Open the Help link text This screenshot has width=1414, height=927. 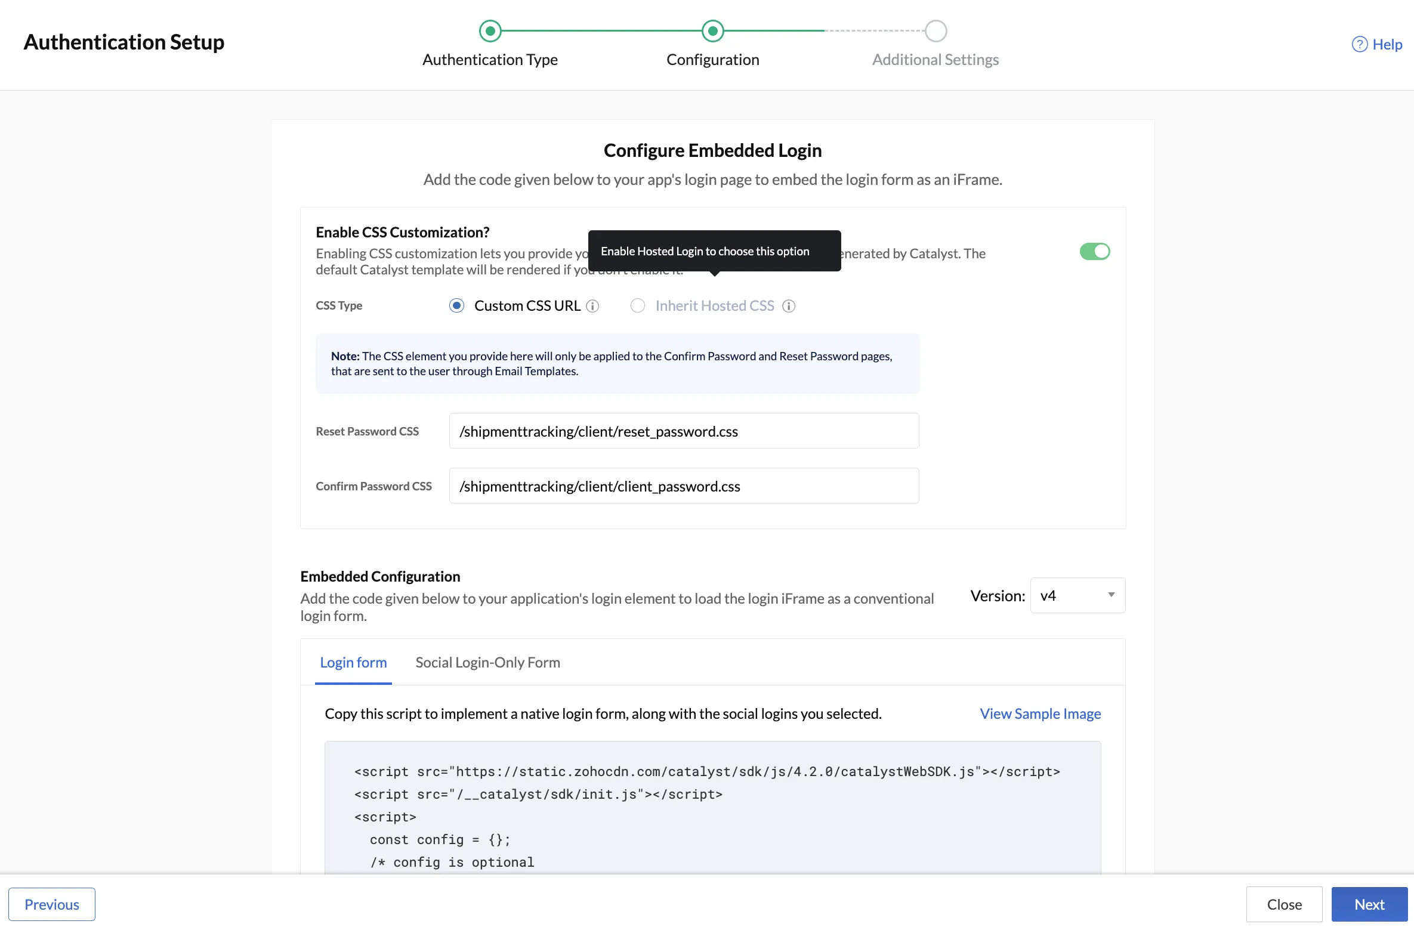(1387, 44)
